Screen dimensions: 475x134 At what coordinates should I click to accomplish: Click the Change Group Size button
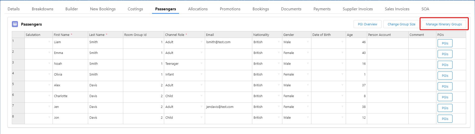pyautogui.click(x=401, y=24)
